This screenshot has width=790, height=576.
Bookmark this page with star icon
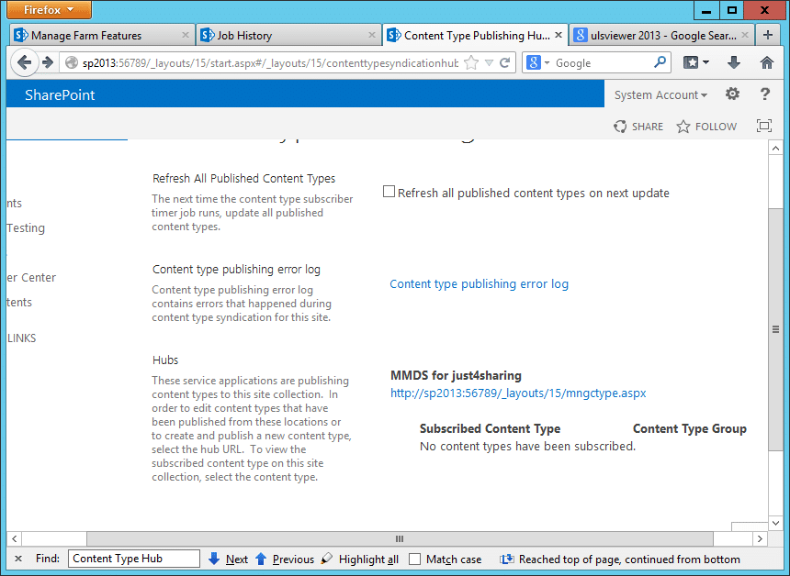pyautogui.click(x=471, y=63)
